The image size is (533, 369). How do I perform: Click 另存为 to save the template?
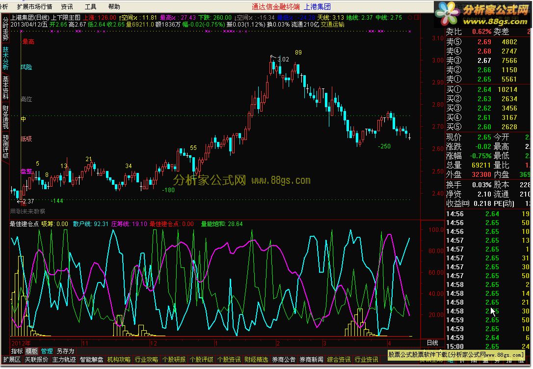click(65, 351)
